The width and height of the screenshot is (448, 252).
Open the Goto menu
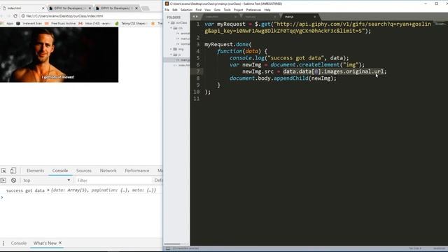(x=217, y=10)
